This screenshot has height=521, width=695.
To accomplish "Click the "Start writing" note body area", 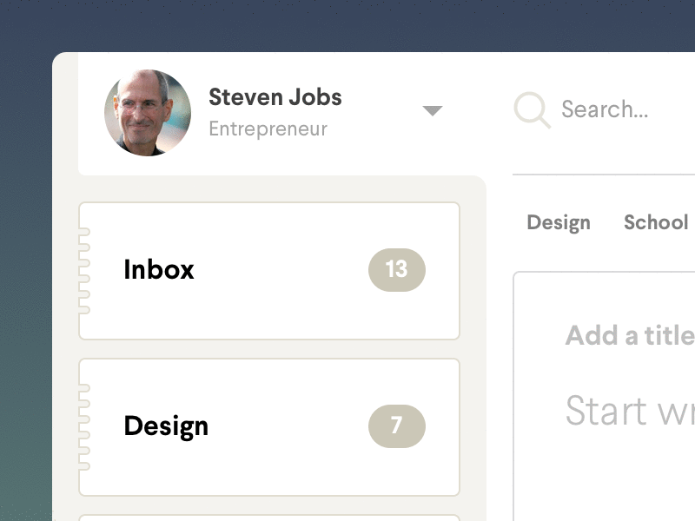I will 629,410.
